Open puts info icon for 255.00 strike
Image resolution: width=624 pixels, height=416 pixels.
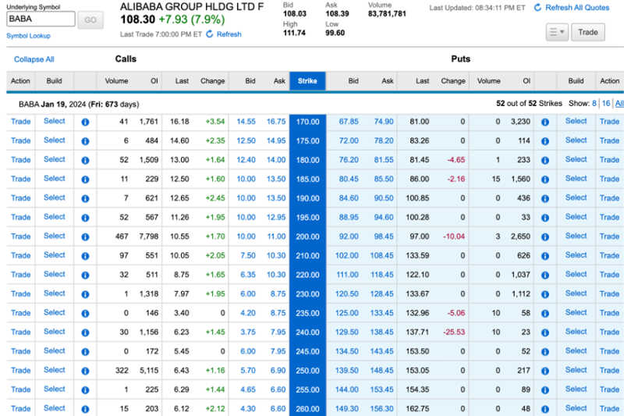point(545,389)
